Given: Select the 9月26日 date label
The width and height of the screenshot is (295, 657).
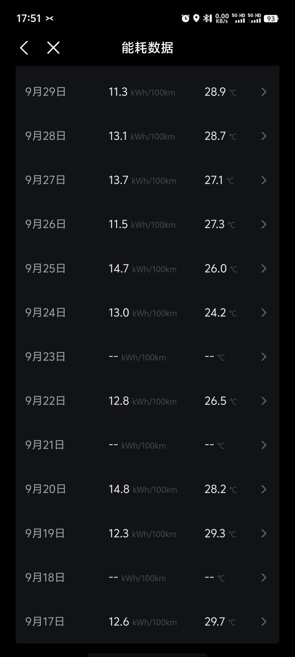Looking at the screenshot, I should click(x=45, y=224).
